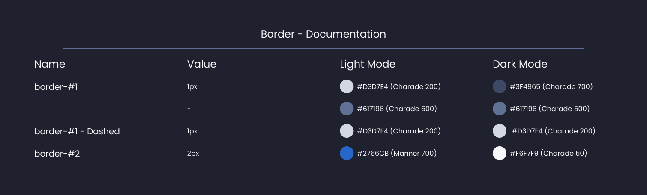The image size is (647, 195).
Task: Click the Charade 700 dark color swatch
Action: pyautogui.click(x=500, y=86)
